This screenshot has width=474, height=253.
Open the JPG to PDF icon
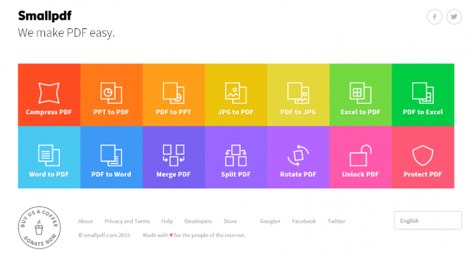tap(236, 93)
